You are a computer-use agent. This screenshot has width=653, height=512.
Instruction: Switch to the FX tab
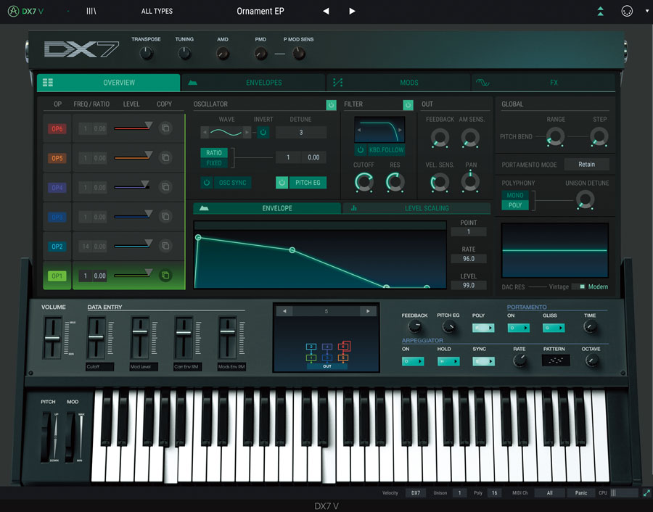(x=543, y=83)
